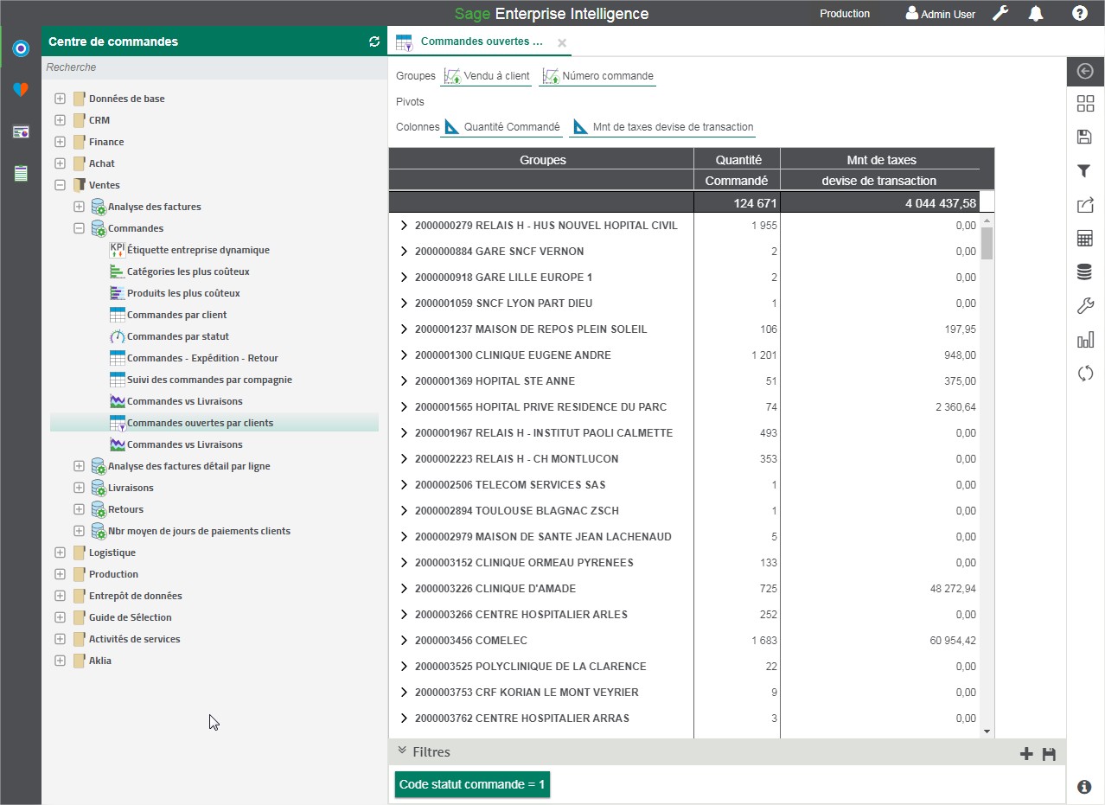This screenshot has width=1105, height=805.
Task: Click the Vendu à client group chip
Action: point(487,76)
